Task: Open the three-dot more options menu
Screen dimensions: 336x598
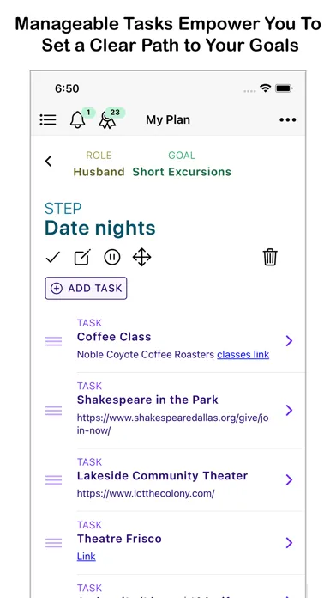Action: (x=288, y=119)
